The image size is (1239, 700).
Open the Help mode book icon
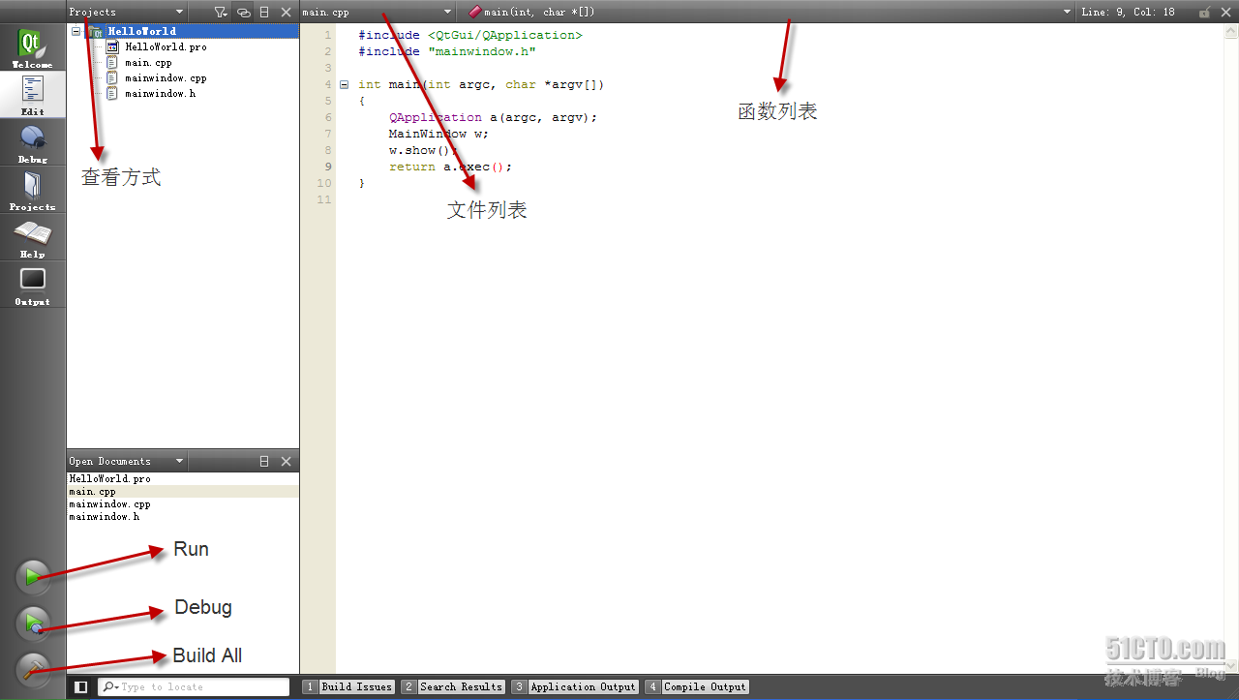[33, 237]
